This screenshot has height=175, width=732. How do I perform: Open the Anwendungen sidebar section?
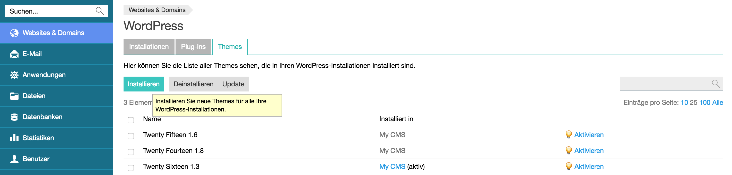pyautogui.click(x=57, y=75)
